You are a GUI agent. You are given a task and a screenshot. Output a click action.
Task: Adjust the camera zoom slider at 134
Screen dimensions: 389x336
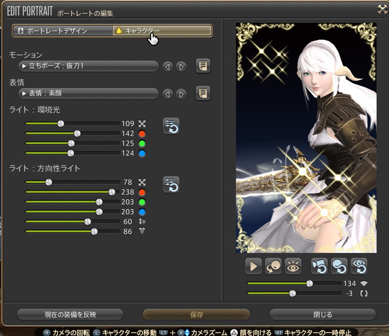tap(294, 284)
